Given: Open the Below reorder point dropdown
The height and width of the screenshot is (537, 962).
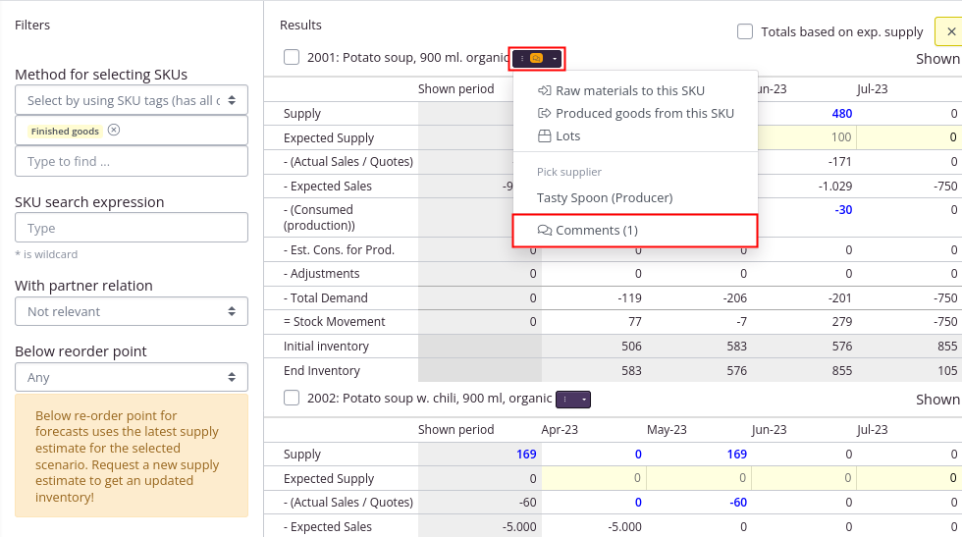Looking at the screenshot, I should click(x=132, y=377).
